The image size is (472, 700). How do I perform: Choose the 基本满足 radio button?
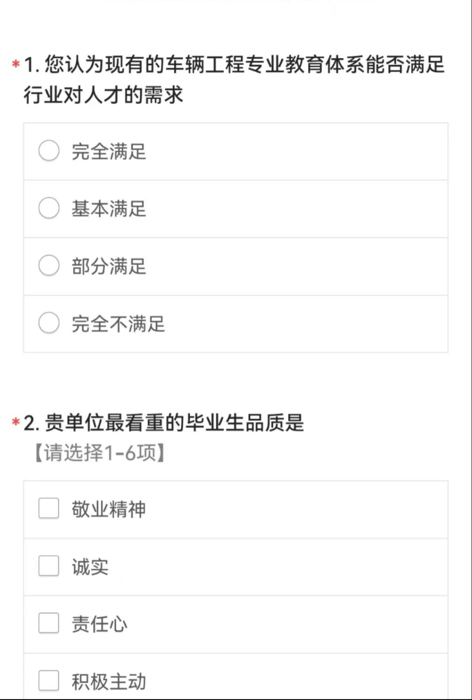tap(49, 208)
